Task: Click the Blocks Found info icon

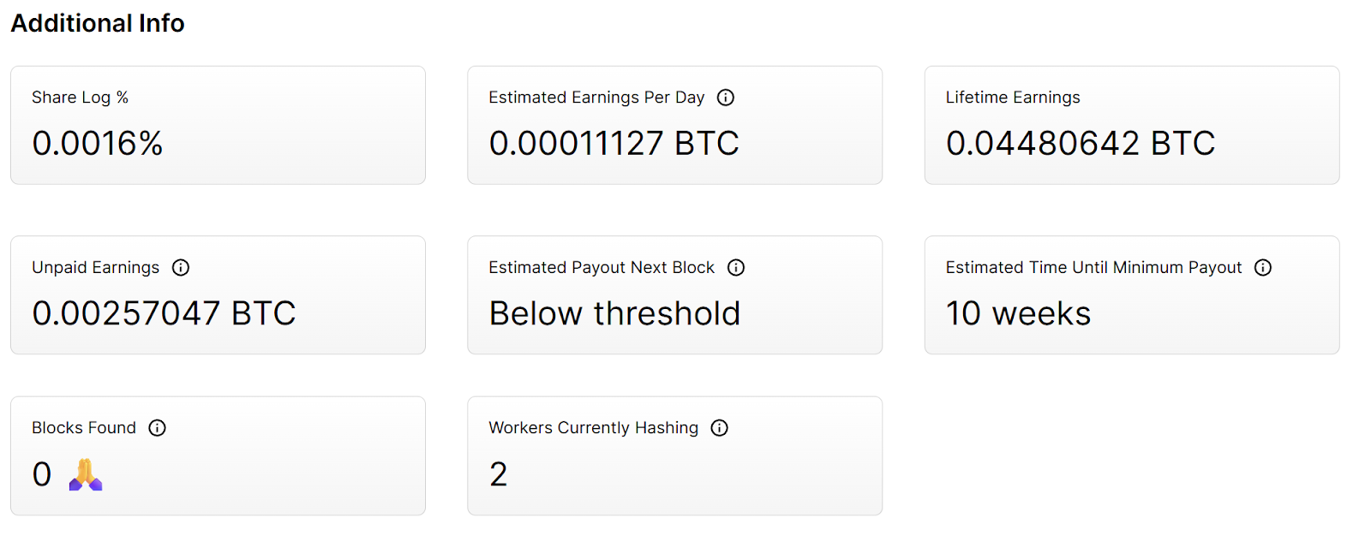Action: 157,427
